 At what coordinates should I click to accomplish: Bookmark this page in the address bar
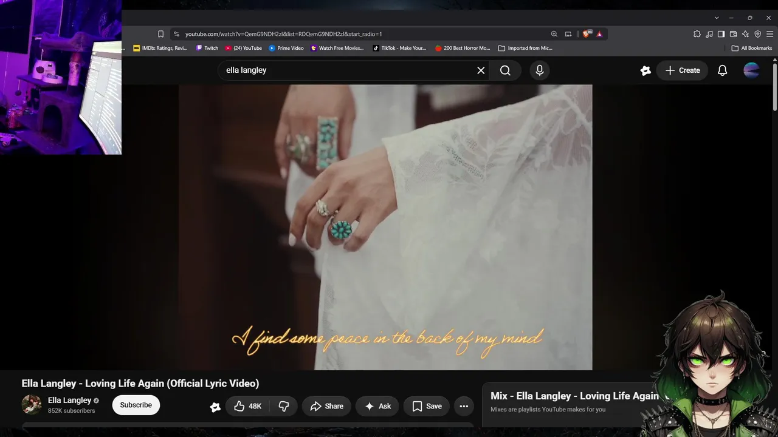pyautogui.click(x=160, y=34)
